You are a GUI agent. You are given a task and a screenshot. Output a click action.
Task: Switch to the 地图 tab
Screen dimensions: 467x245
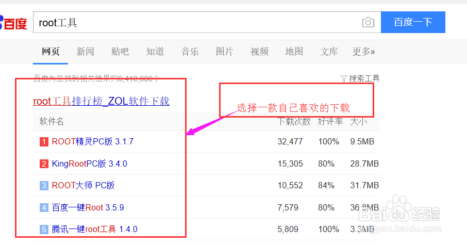pyautogui.click(x=294, y=52)
